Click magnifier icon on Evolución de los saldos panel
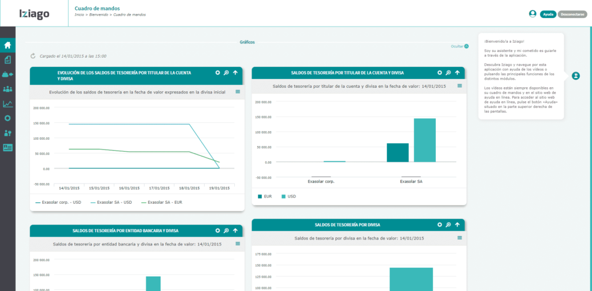Image resolution: width=592 pixels, height=291 pixels. click(226, 73)
